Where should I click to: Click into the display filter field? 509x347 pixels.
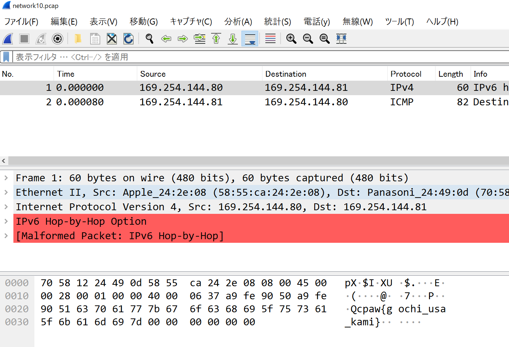(x=261, y=57)
